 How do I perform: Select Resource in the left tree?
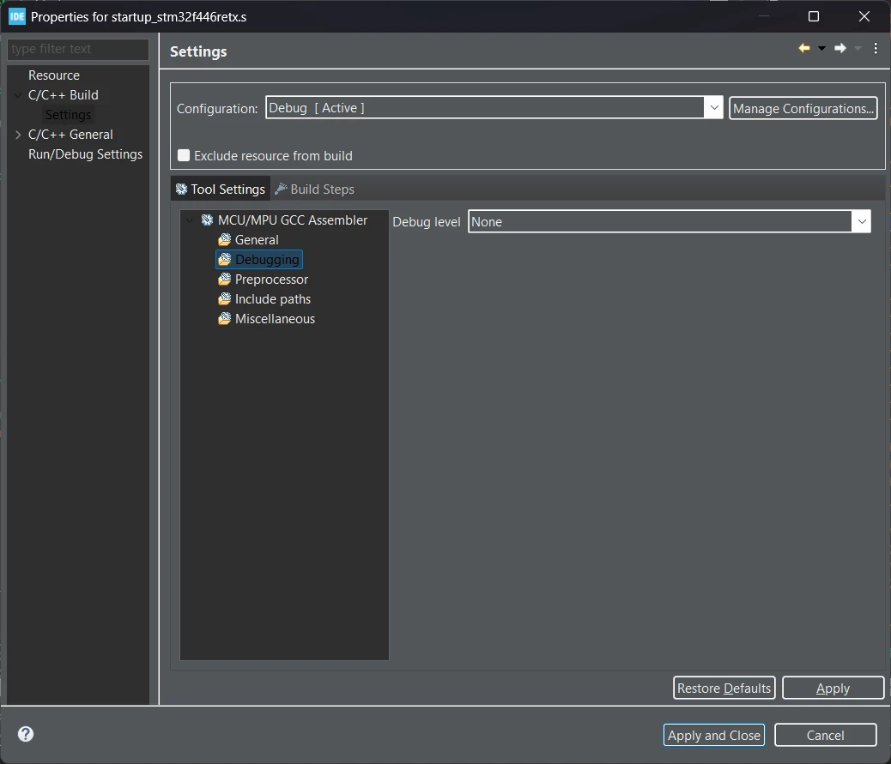pos(54,75)
